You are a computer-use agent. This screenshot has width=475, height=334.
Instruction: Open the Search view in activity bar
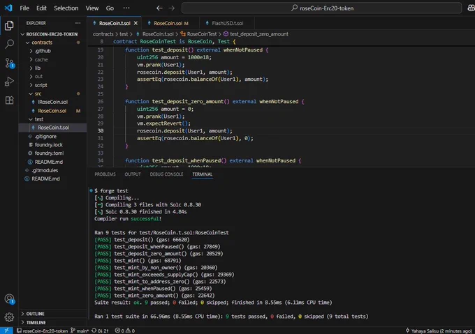pos(9,44)
